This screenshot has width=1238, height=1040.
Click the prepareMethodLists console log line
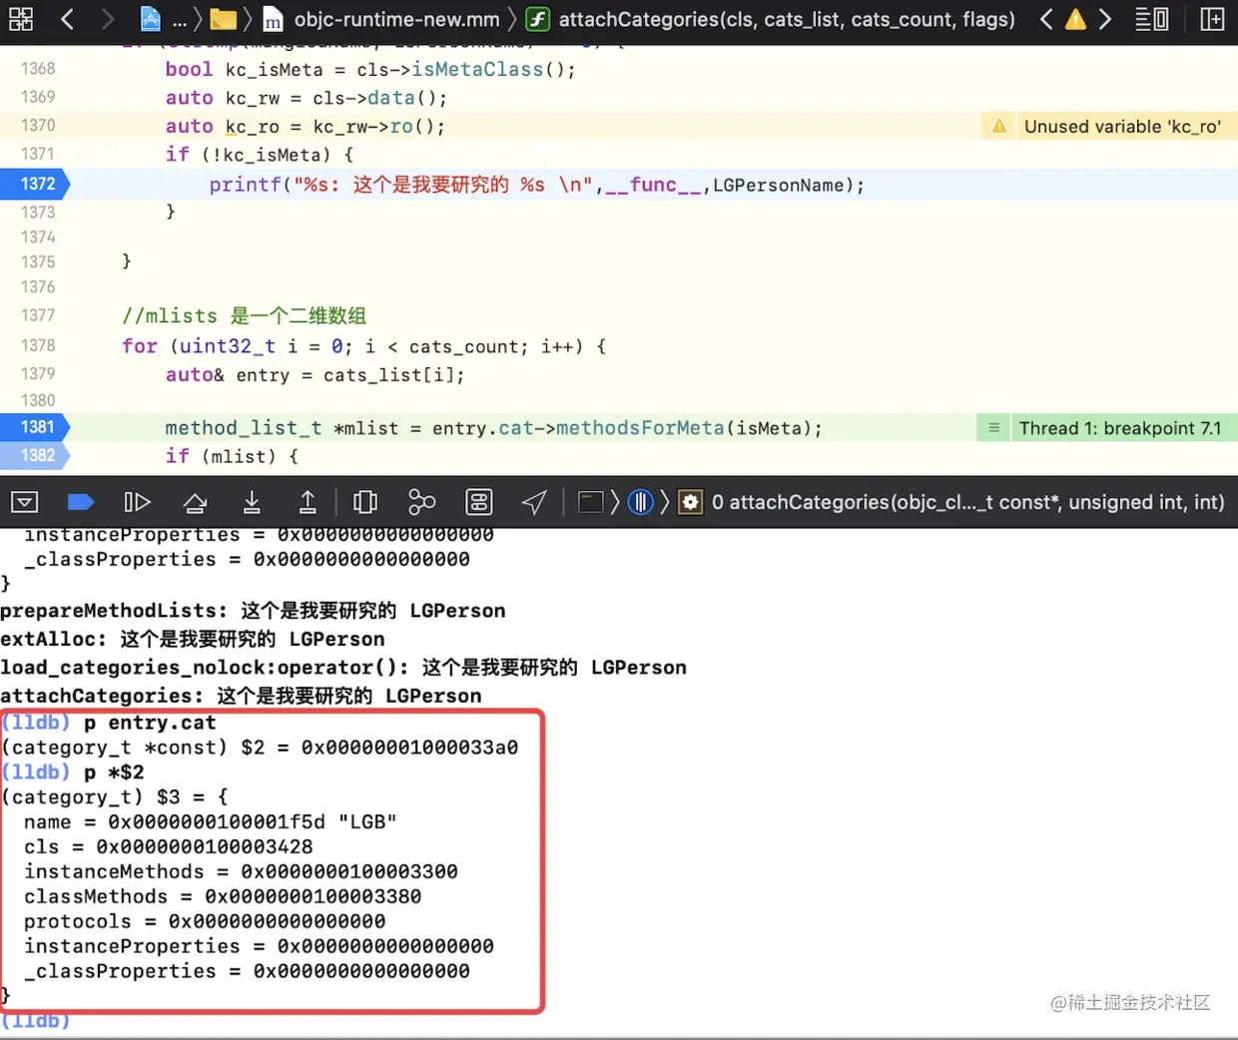(253, 610)
